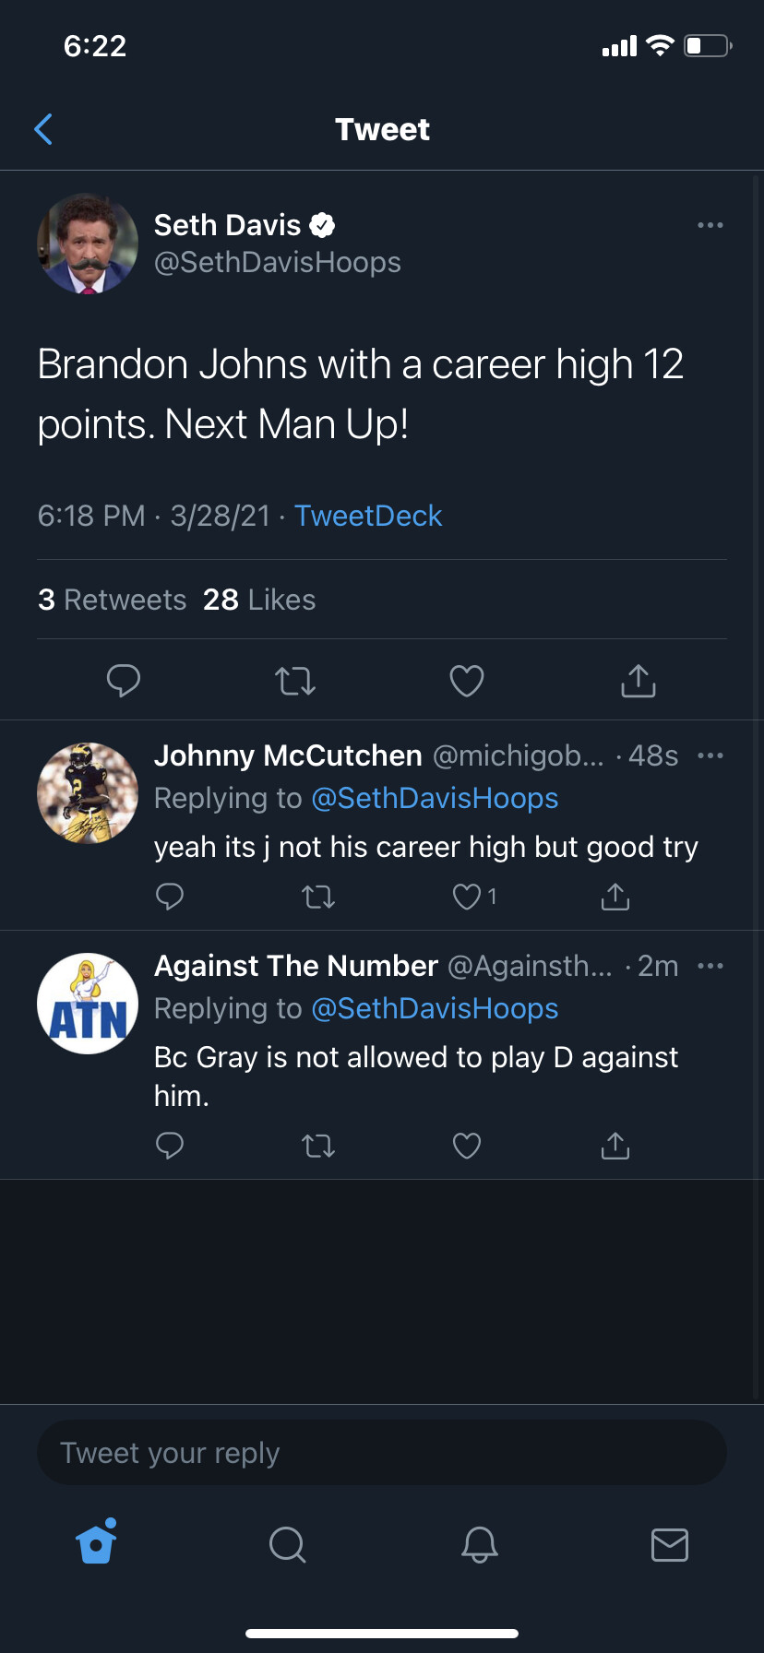This screenshot has width=764, height=1653.
Task: Open more options on Johnny McCutchen reply
Action: (x=710, y=755)
